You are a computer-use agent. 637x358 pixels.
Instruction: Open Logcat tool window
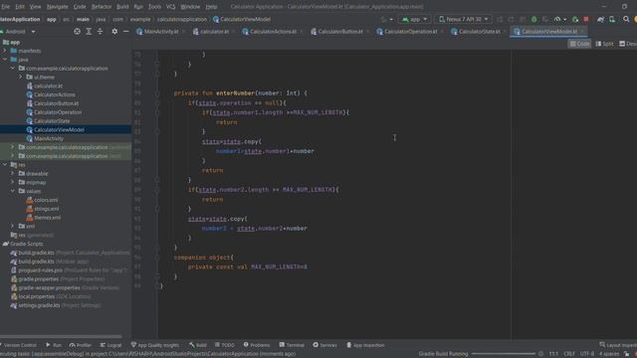point(110,345)
